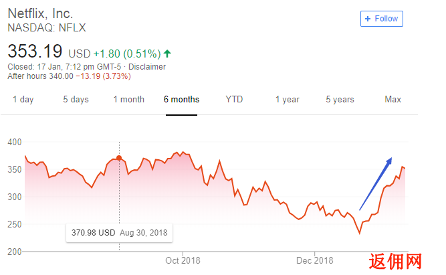This screenshot has width=446, height=275.
Task: Show the 1 year chart
Action: coord(288,99)
